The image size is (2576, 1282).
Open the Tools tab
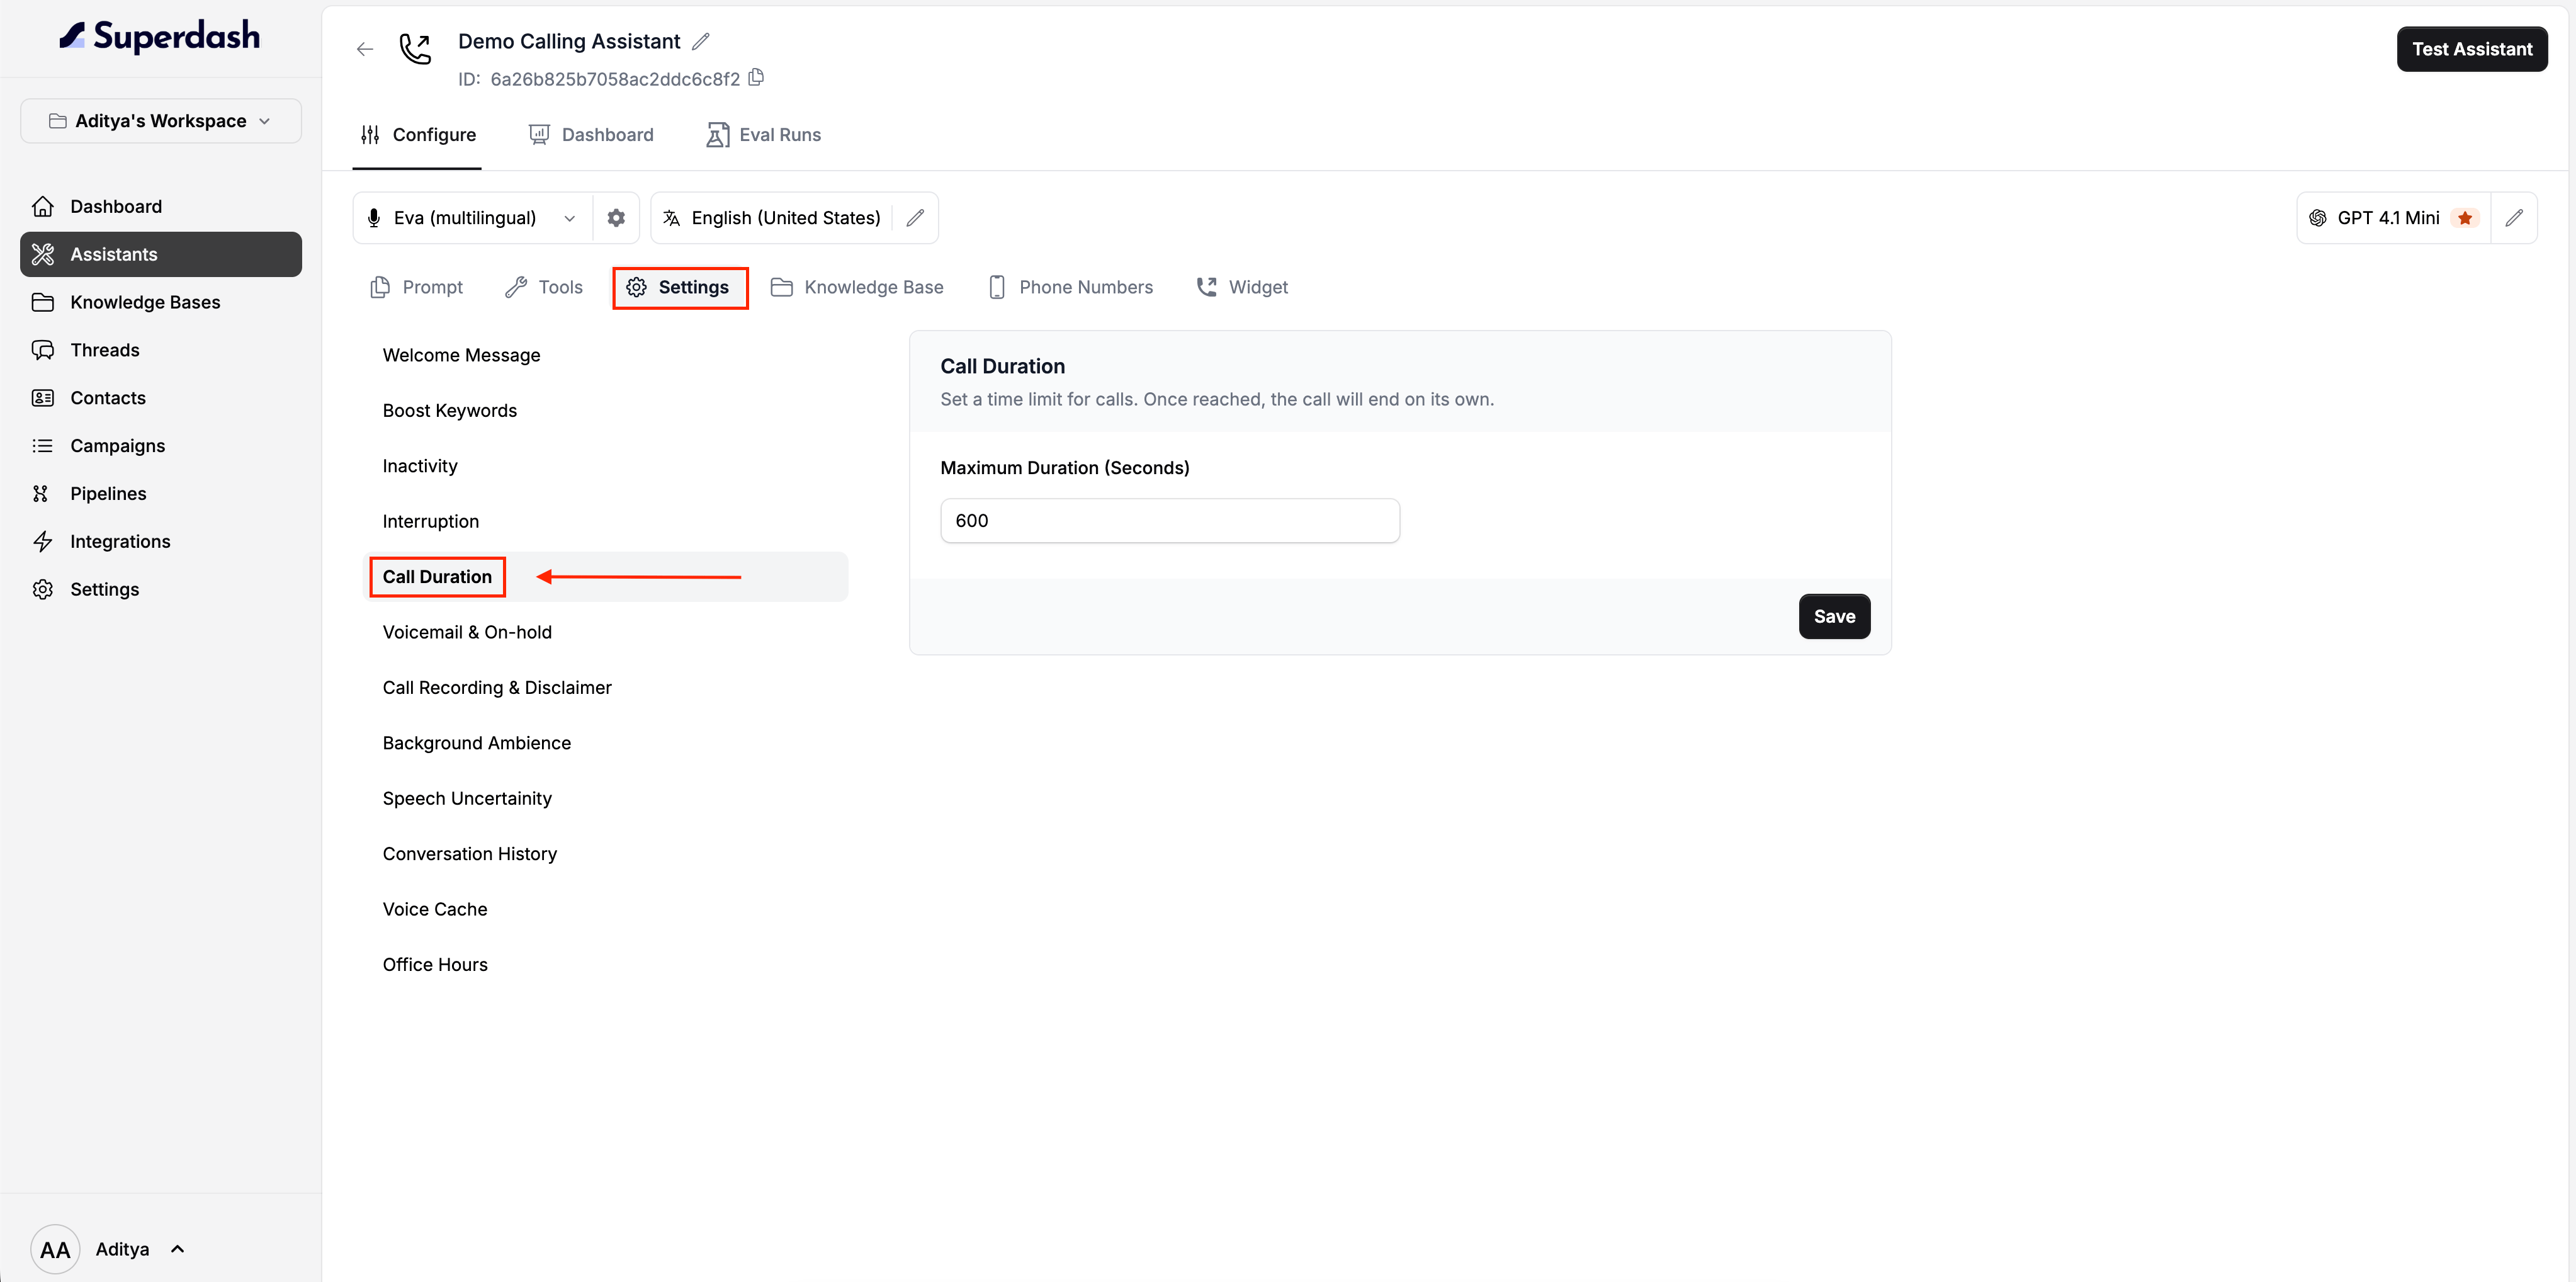coord(544,288)
